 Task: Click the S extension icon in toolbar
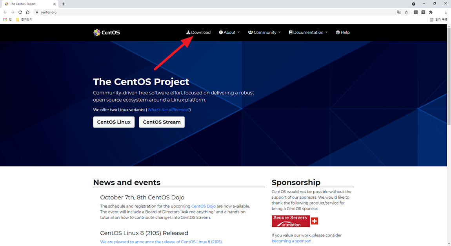click(x=423, y=13)
